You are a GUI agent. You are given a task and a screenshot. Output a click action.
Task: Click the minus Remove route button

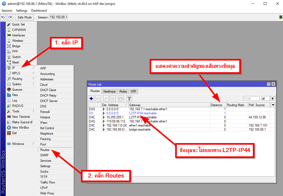coord(98,99)
